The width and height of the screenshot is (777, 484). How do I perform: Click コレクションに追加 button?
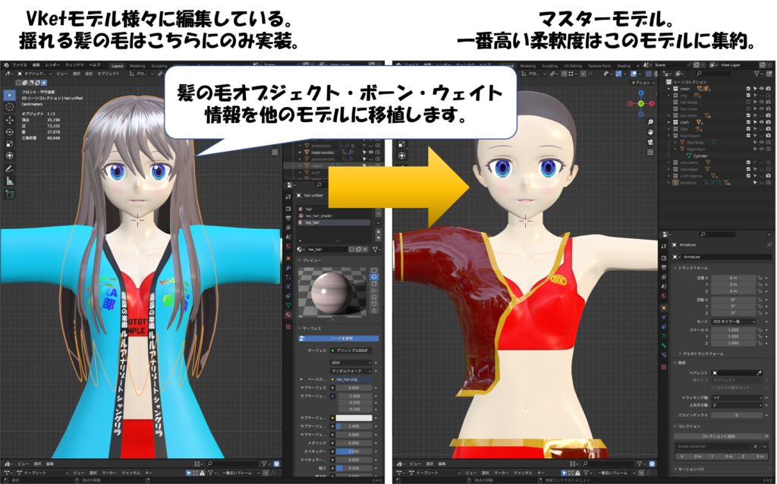point(718,436)
